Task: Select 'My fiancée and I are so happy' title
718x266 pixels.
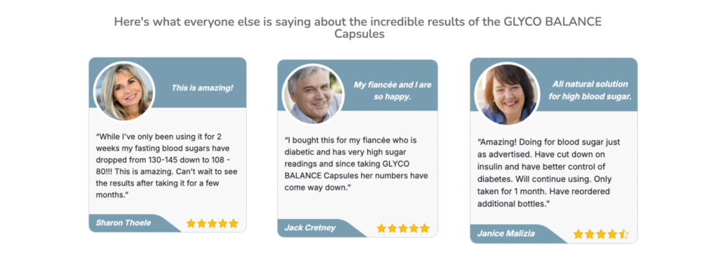Action: tap(393, 91)
